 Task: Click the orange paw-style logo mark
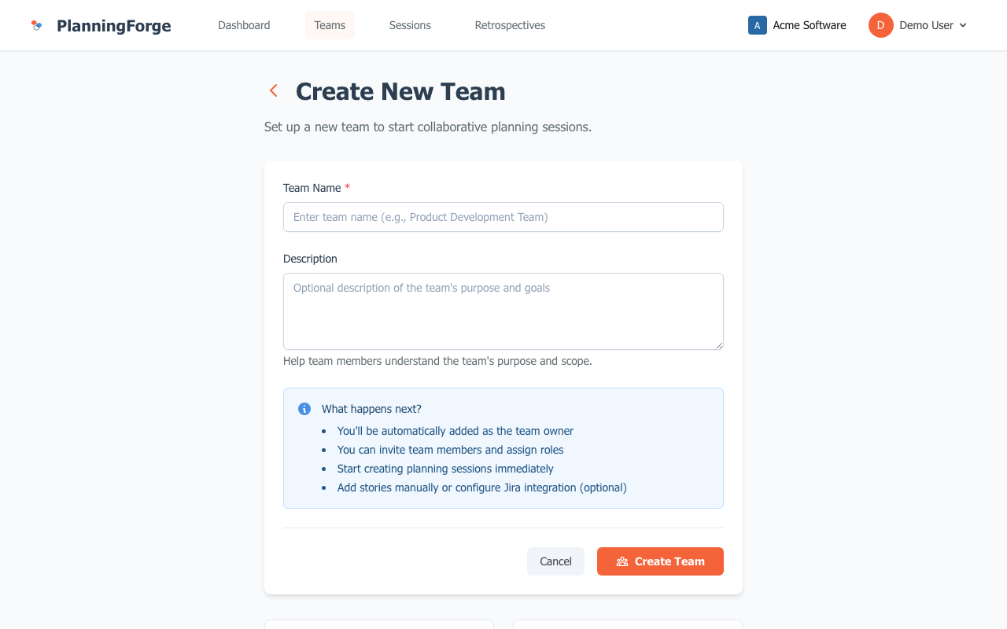36,24
